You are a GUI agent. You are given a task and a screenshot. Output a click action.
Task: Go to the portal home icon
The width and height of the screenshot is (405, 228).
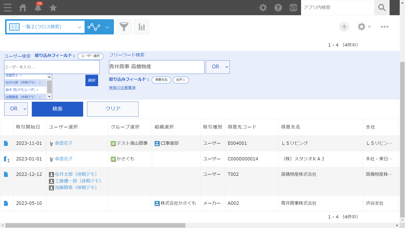pos(23,8)
